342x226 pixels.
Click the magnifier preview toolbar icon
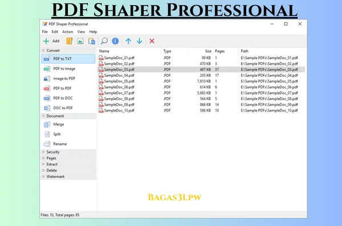point(104,41)
